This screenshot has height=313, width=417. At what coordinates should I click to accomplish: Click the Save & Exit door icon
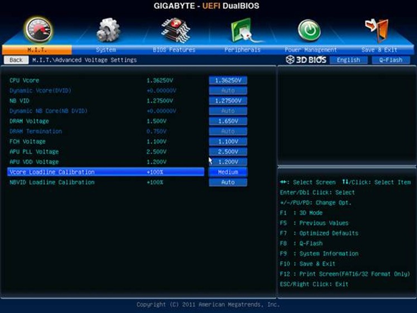point(377,30)
